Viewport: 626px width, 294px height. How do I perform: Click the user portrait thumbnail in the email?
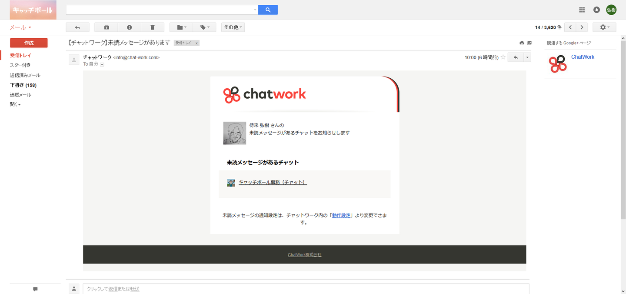(234, 133)
